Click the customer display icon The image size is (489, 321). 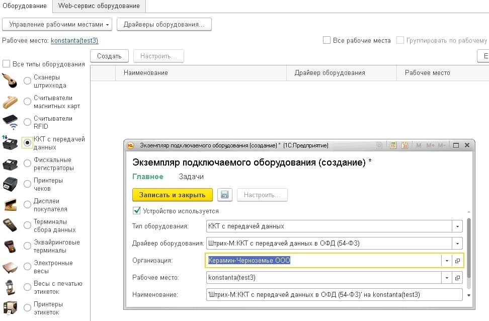10,205
